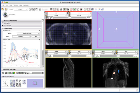Click the Plot button
Viewport: 140px width, 93px height.
36,37
